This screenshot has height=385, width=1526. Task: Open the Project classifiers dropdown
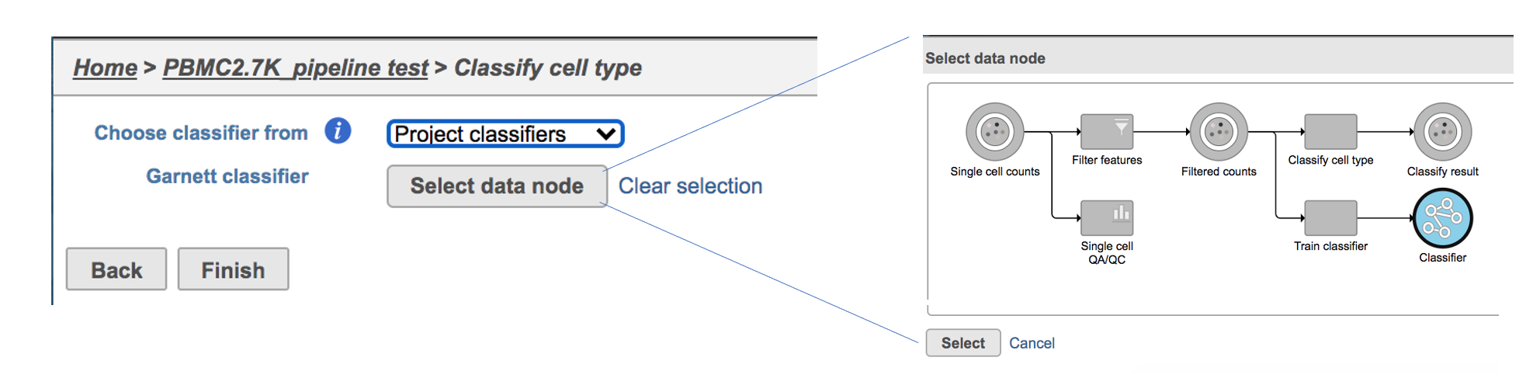[x=505, y=134]
